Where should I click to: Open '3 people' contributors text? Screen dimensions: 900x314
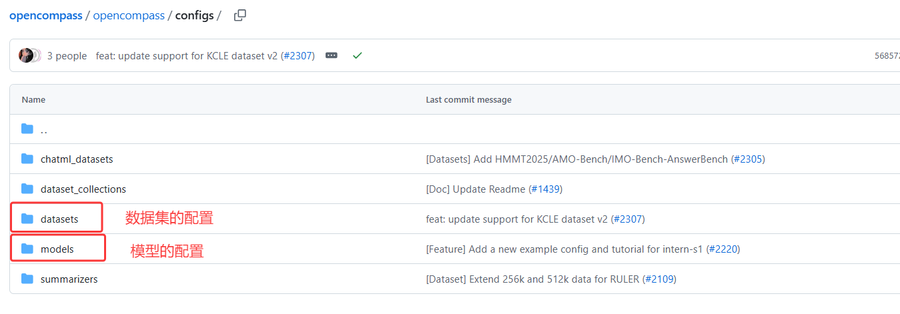coord(67,56)
